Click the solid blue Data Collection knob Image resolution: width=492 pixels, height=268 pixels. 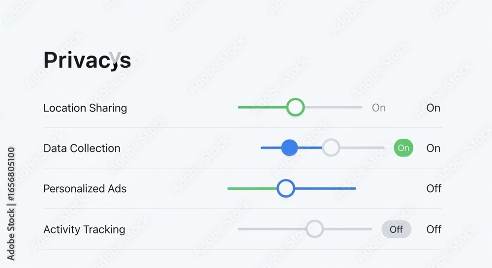click(x=289, y=148)
